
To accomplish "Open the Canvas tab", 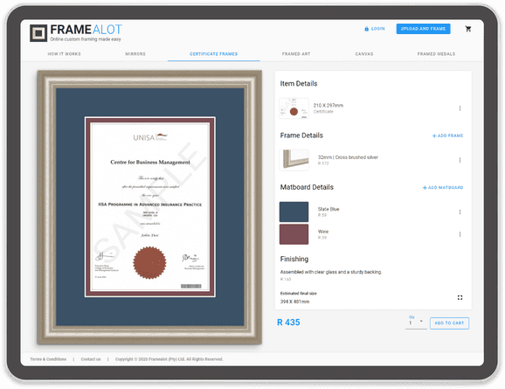I will tap(364, 54).
